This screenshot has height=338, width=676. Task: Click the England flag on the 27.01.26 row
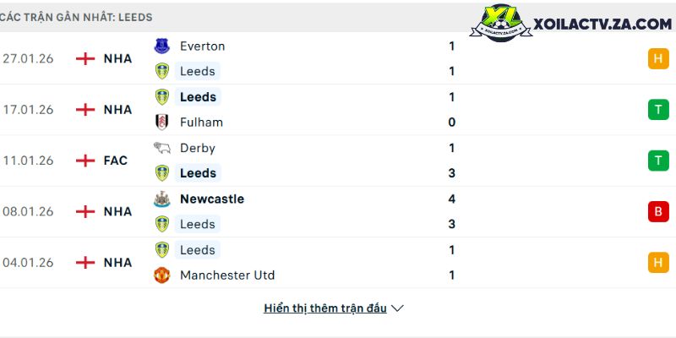pyautogui.click(x=85, y=59)
